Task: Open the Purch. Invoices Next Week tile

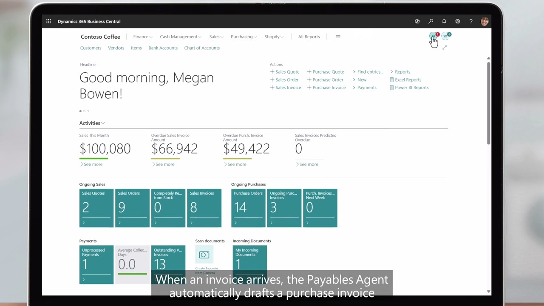Action: click(x=320, y=208)
